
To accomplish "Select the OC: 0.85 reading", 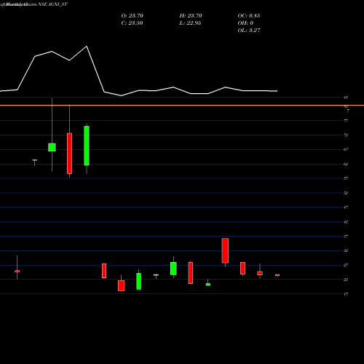I will coord(249,16).
